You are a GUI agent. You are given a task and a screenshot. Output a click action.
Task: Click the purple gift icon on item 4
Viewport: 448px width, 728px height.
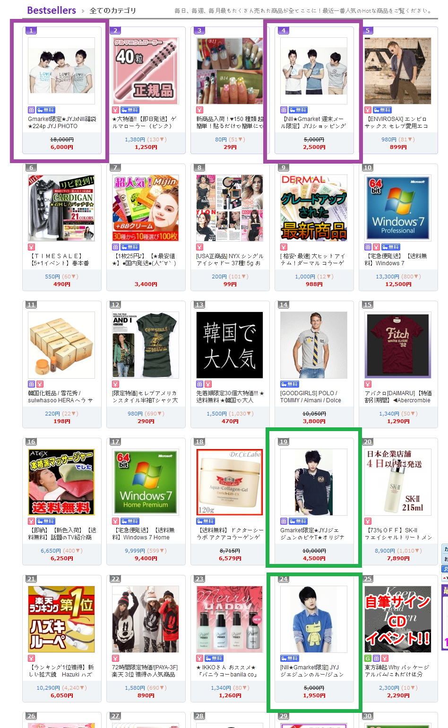284,110
